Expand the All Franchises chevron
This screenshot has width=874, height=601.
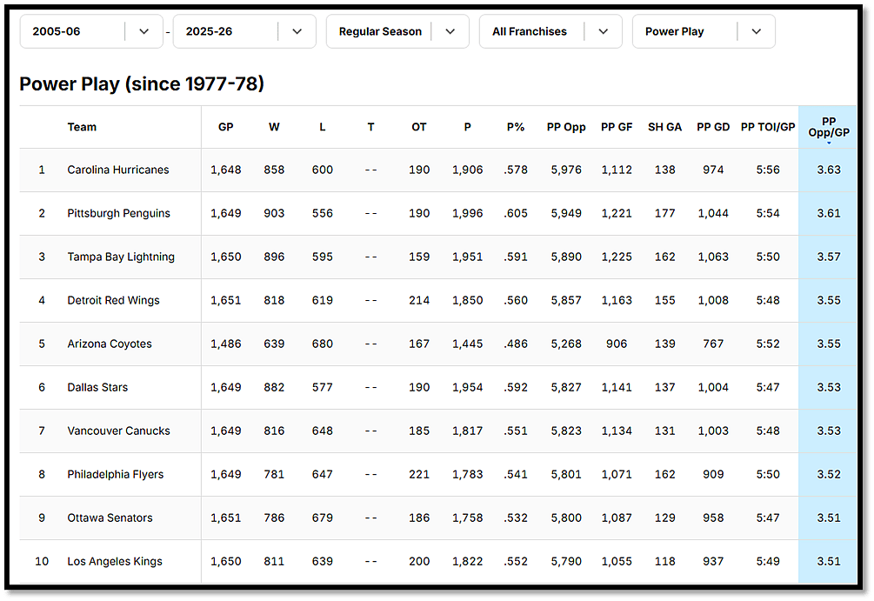[604, 32]
